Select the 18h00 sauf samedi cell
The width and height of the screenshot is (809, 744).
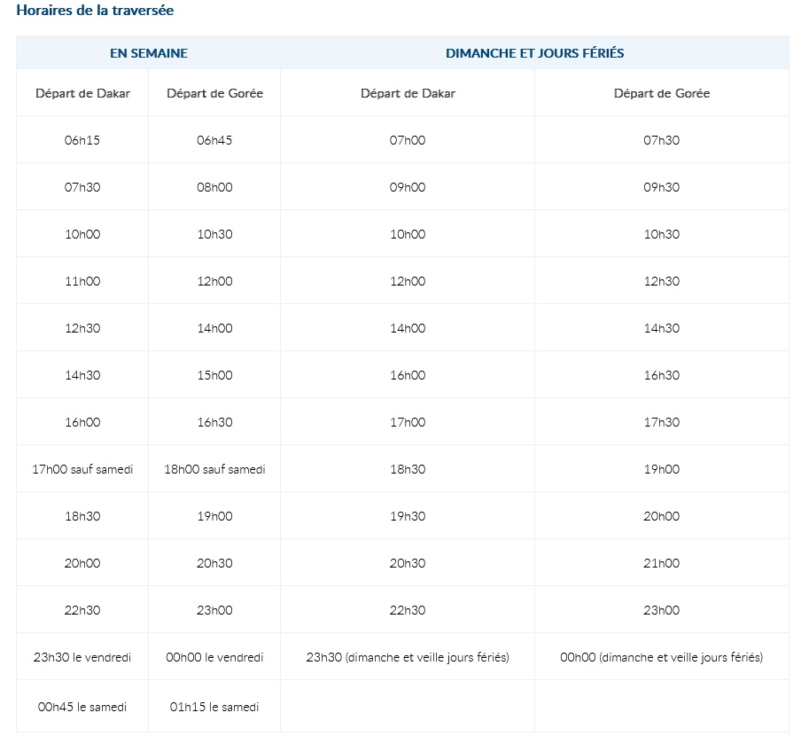coord(214,469)
